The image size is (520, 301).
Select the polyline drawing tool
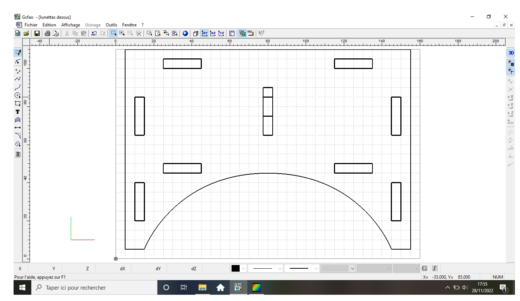[17, 78]
